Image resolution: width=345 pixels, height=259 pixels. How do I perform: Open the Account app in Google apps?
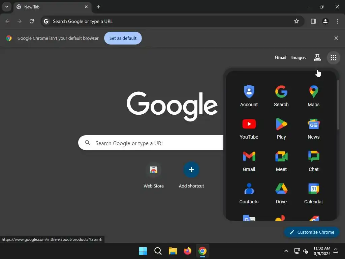(x=249, y=96)
